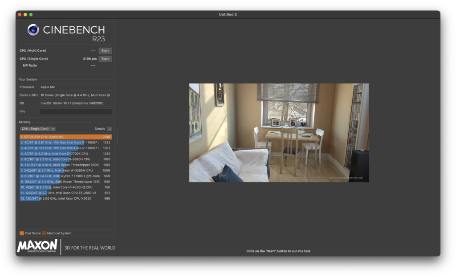Click the rendered room preview image

pyautogui.click(x=279, y=133)
